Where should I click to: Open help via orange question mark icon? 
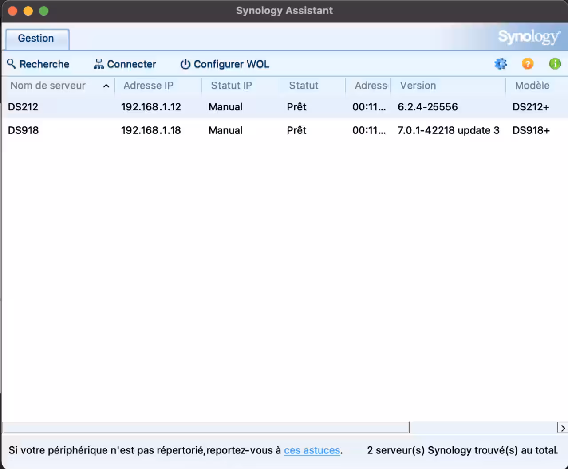(x=528, y=64)
